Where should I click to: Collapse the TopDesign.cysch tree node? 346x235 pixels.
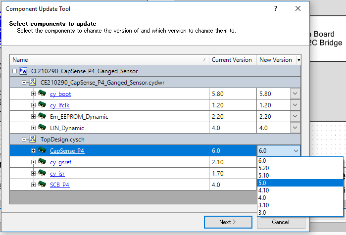[24, 139]
